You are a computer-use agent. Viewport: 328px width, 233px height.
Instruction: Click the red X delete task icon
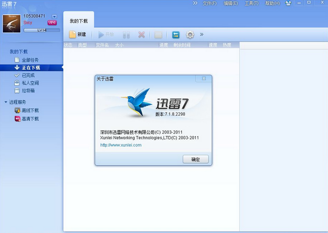tap(141, 35)
